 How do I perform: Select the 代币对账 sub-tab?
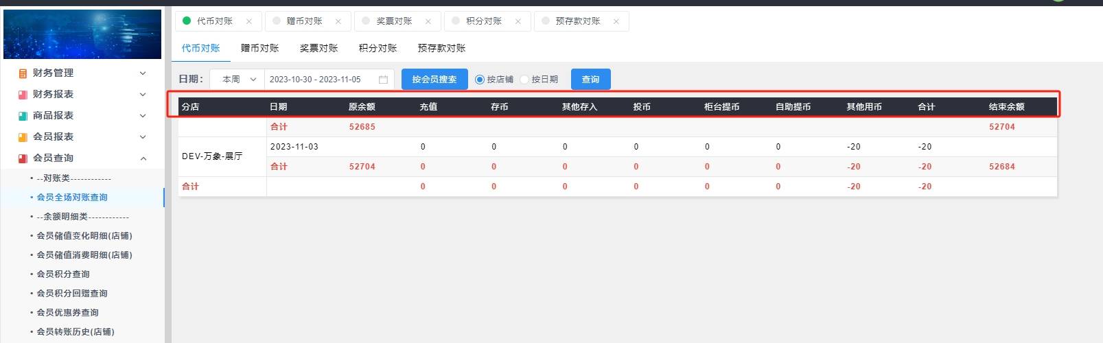(x=201, y=48)
